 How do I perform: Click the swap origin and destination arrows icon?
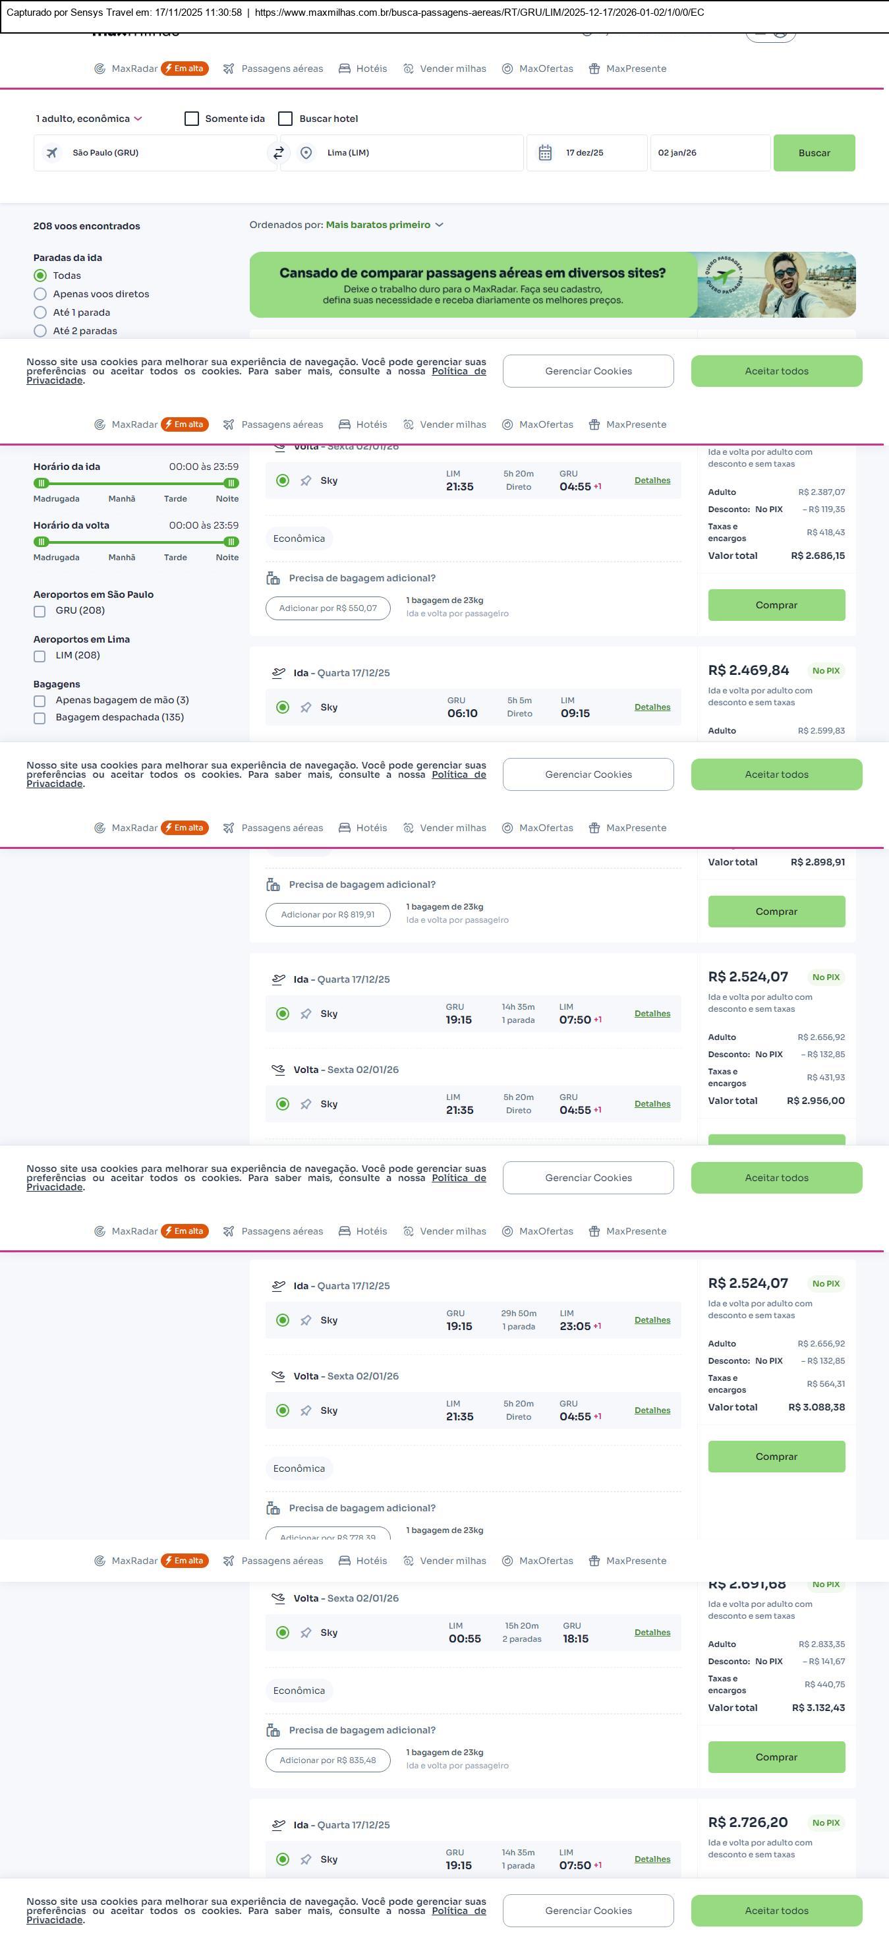pyautogui.click(x=278, y=153)
